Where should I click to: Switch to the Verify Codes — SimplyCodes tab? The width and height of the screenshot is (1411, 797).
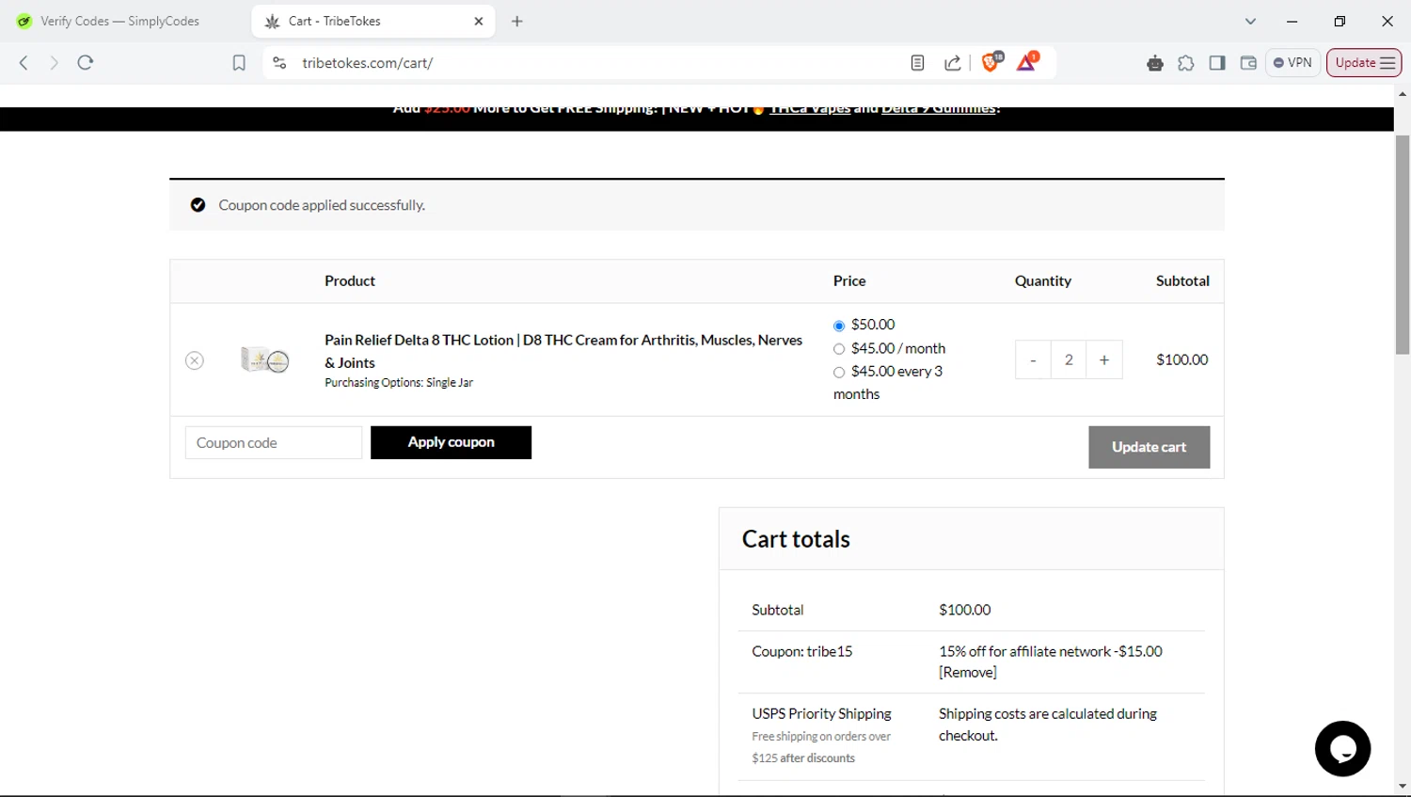tap(119, 21)
